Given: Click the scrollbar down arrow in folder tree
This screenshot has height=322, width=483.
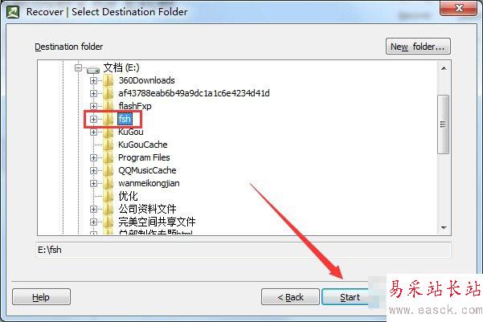Looking at the screenshot, I should [444, 228].
